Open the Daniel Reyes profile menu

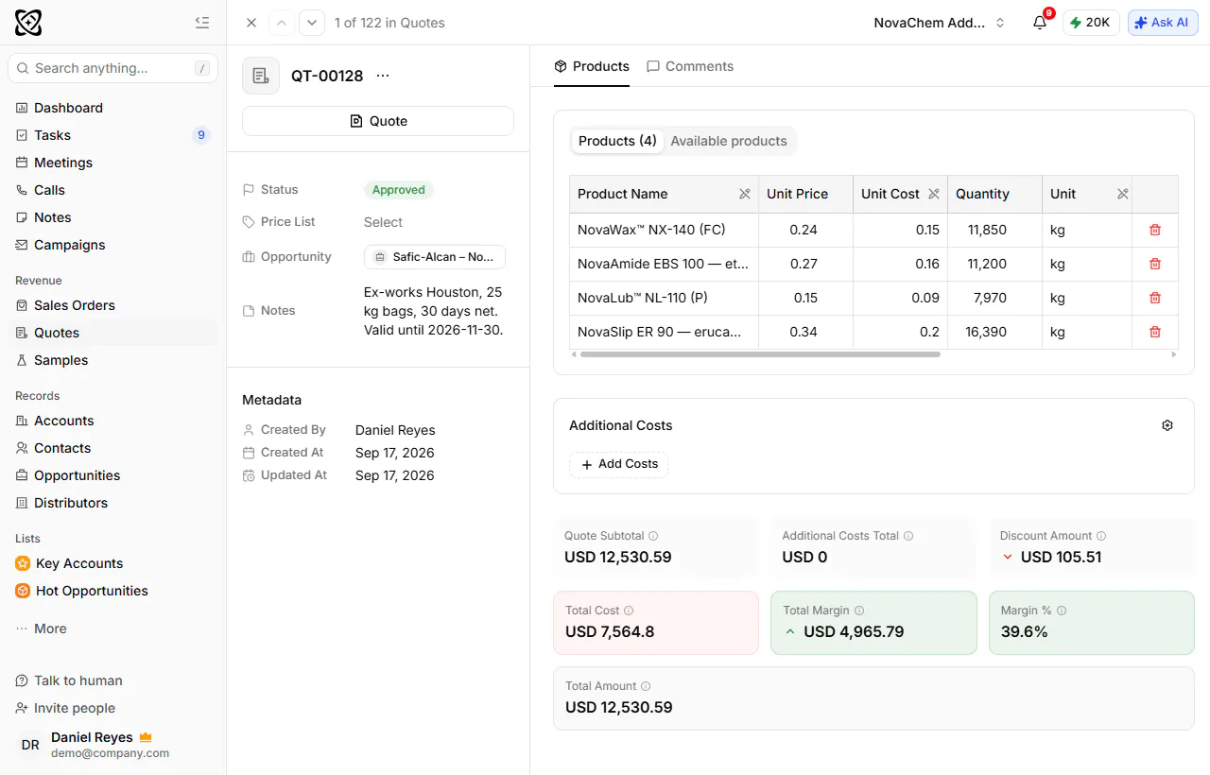pyautogui.click(x=113, y=745)
